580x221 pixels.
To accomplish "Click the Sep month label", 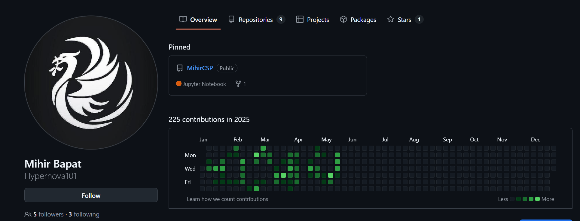I will point(447,140).
